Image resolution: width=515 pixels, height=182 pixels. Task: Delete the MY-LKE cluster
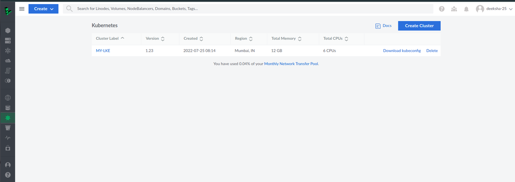tap(432, 51)
